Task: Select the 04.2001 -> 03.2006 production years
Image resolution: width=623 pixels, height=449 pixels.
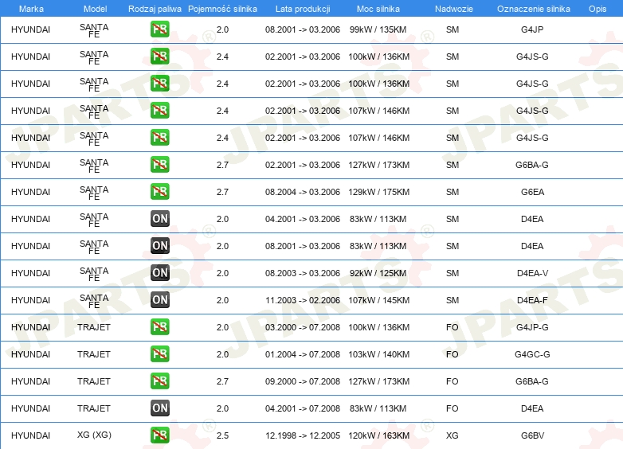Action: 303,219
